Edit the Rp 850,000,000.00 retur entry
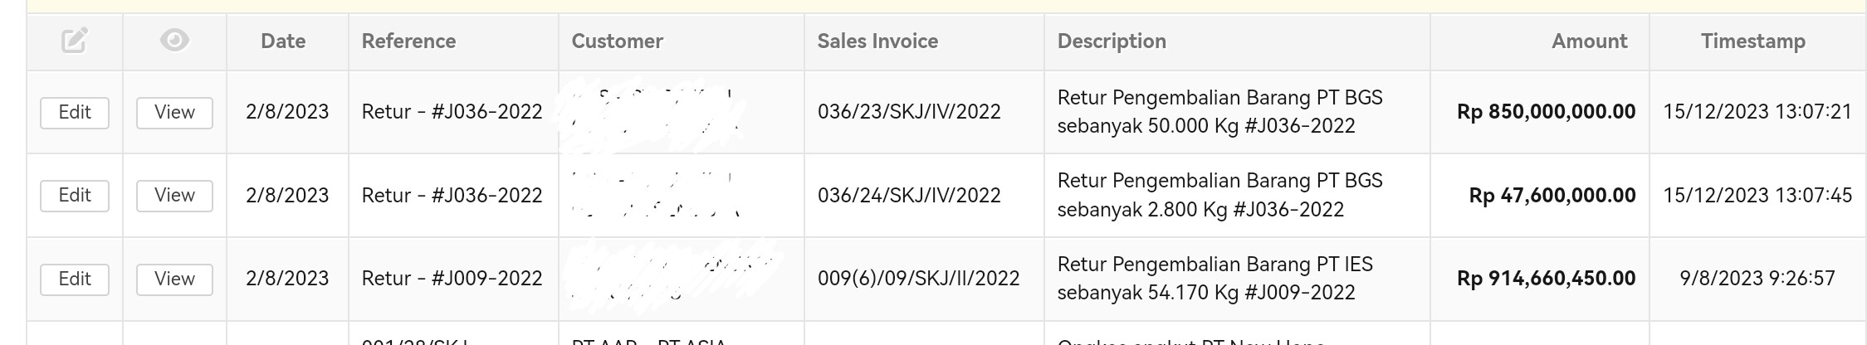 (x=75, y=113)
